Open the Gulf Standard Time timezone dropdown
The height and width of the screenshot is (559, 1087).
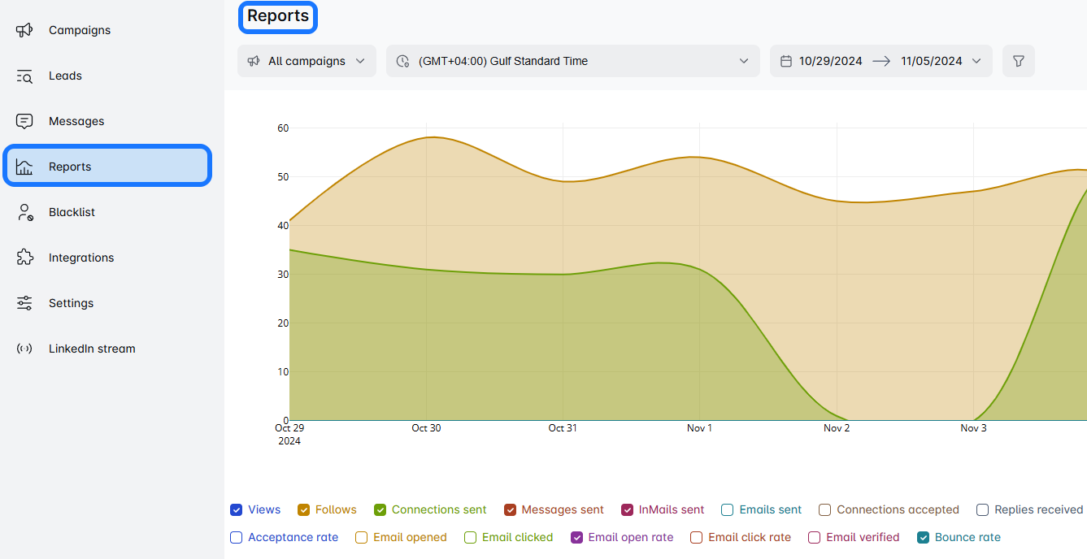tap(572, 61)
